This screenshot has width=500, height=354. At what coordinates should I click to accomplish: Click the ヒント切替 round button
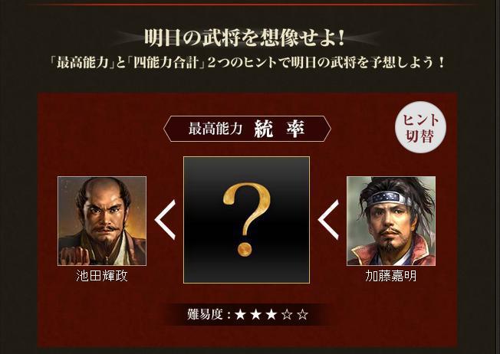point(420,127)
